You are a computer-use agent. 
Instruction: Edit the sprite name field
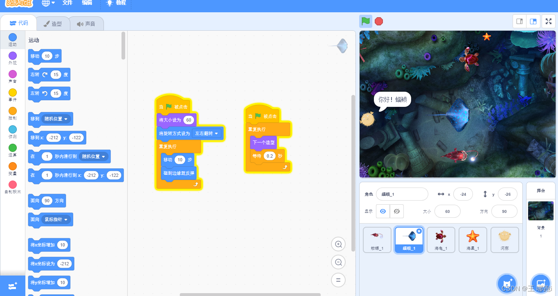[402, 194]
